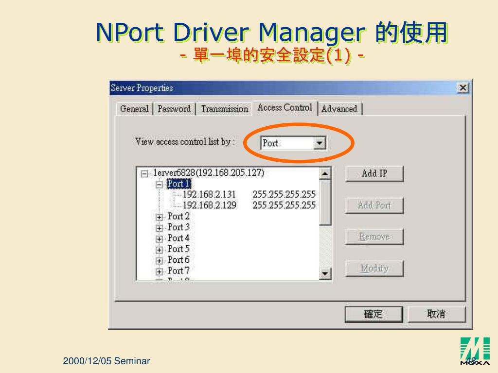
Task: Select the 192.168.2.131 entry
Action: pyautogui.click(x=209, y=194)
